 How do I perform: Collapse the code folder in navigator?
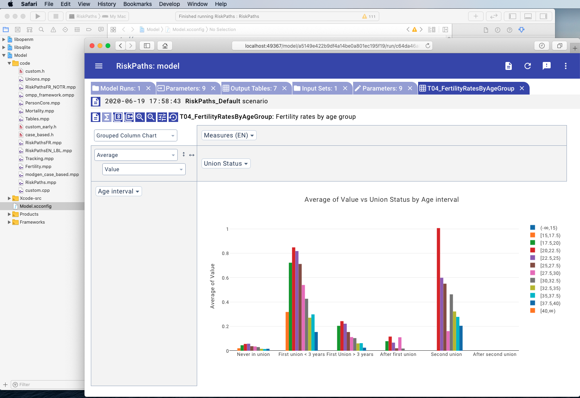[x=9, y=63]
